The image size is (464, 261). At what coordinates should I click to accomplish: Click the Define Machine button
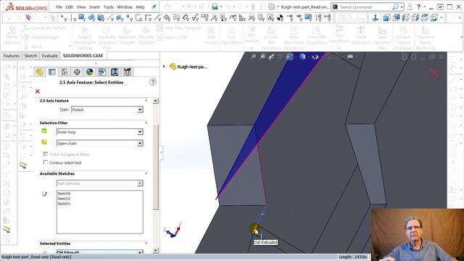pos(12,36)
